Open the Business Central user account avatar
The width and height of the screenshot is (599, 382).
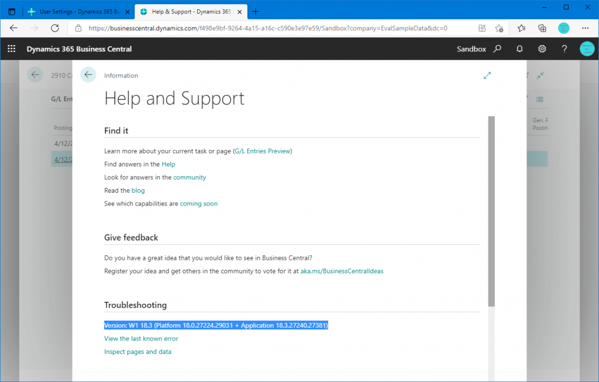tap(587, 49)
